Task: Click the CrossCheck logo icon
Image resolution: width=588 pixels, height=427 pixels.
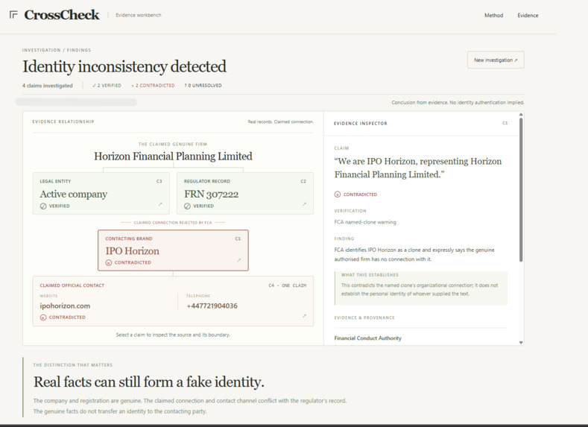Action: click(13, 15)
